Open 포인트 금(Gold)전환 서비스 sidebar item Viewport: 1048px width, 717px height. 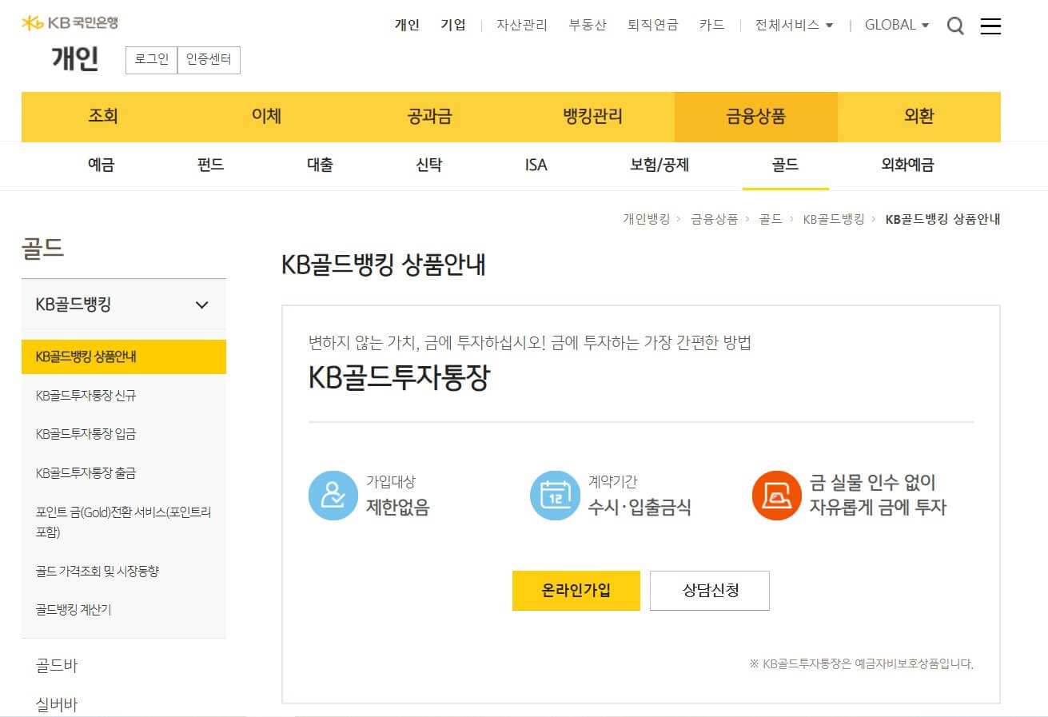(124, 522)
